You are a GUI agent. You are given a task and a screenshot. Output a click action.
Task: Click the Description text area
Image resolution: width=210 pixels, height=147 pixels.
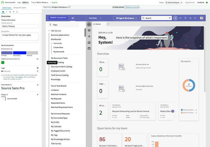(x=20, y=37)
